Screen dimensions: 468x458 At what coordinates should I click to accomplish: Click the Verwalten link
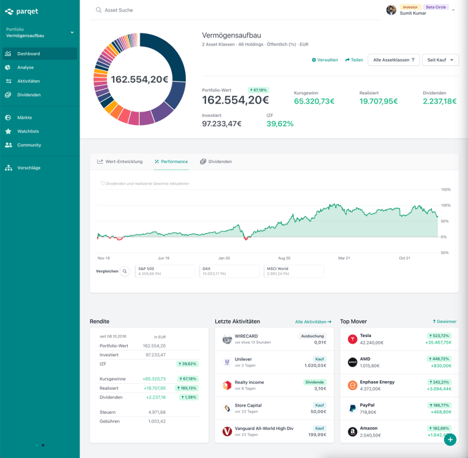pos(325,60)
